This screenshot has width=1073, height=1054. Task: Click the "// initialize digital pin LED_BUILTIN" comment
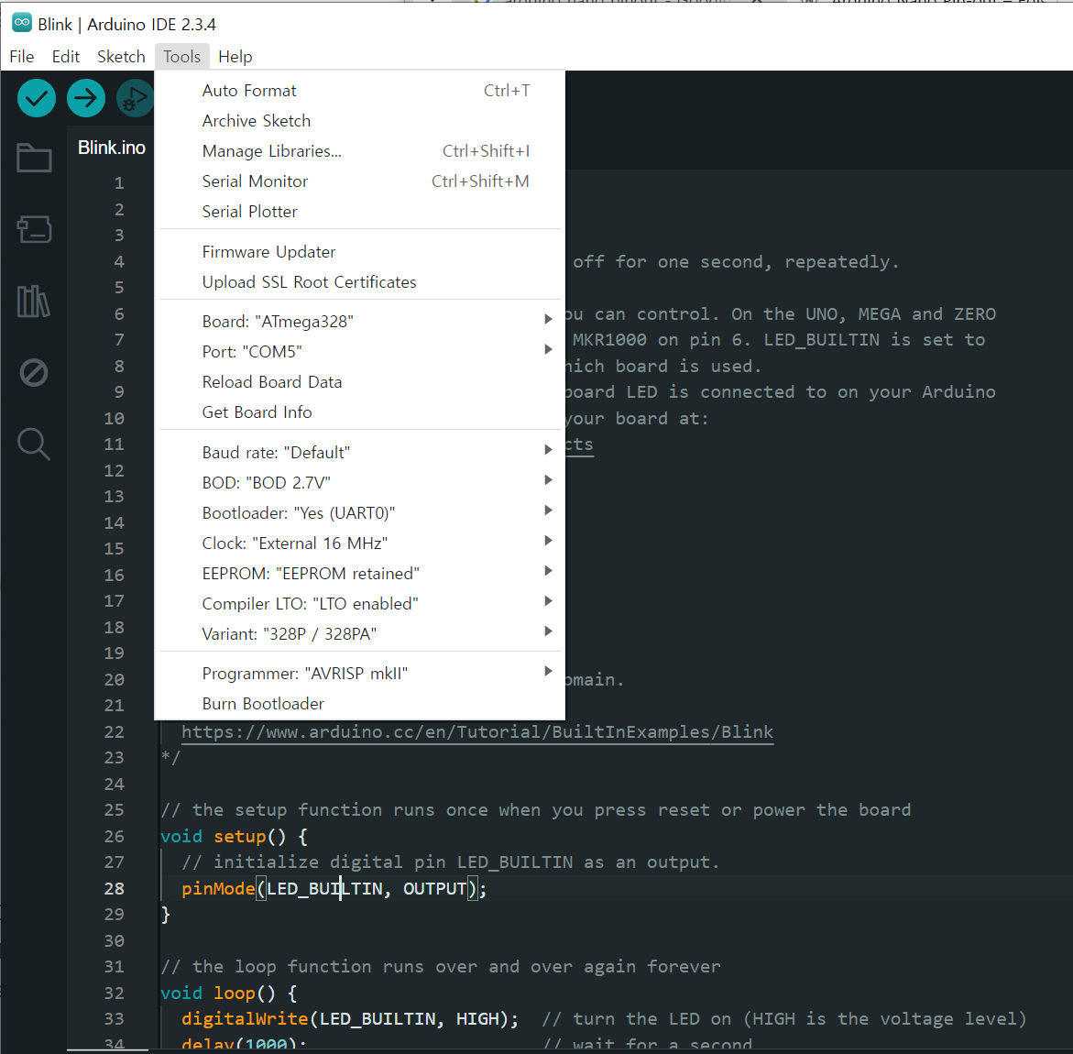pyautogui.click(x=450, y=862)
